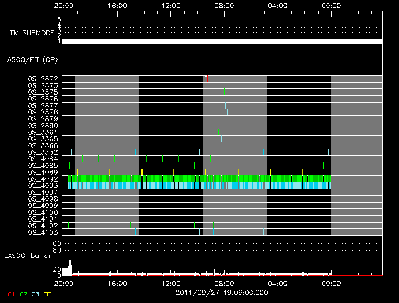Click the green marker in OS_3364 row

(219, 132)
